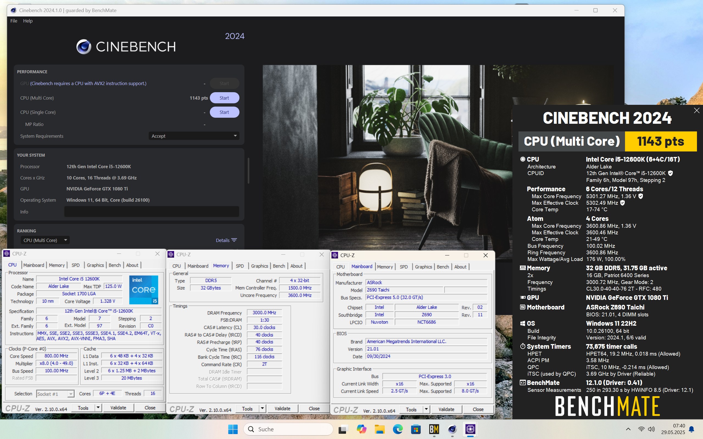This screenshot has height=439, width=703.
Task: Open Graphics tab in CPU window
Action: pyautogui.click(x=95, y=265)
